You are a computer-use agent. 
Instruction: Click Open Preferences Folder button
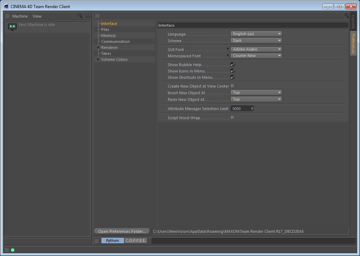122,231
